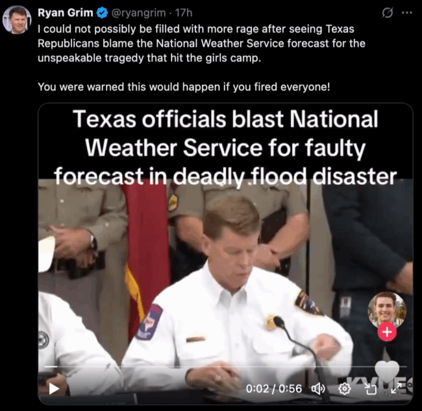The image size is (422, 411).
Task: Click the TikTok creator's round avatar
Action: point(387,310)
